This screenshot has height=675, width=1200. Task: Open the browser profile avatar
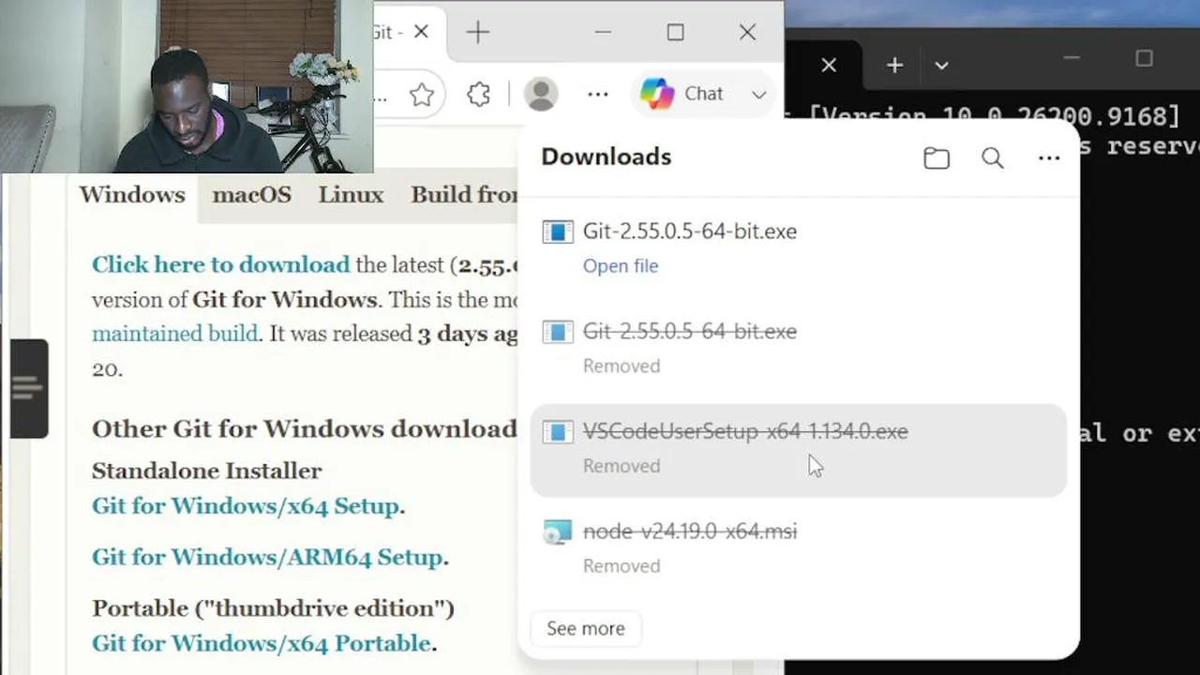541,94
